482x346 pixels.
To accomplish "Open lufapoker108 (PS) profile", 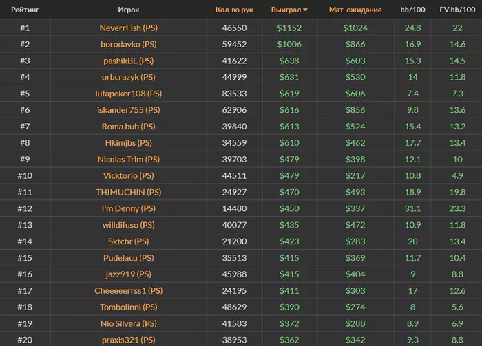I will (x=128, y=94).
